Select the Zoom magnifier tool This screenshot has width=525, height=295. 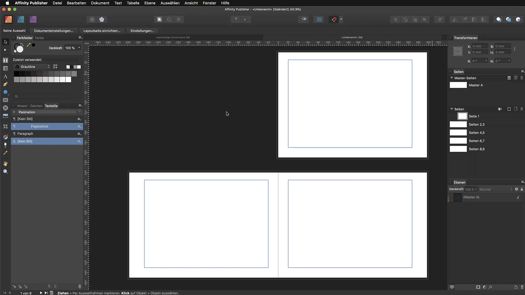point(5,172)
